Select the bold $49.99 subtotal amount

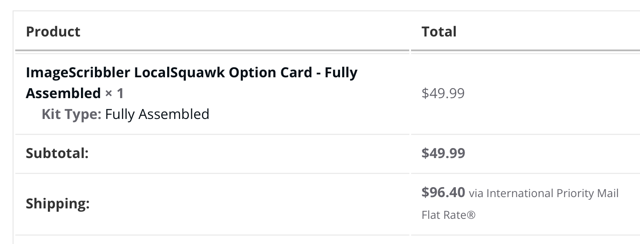pos(443,153)
